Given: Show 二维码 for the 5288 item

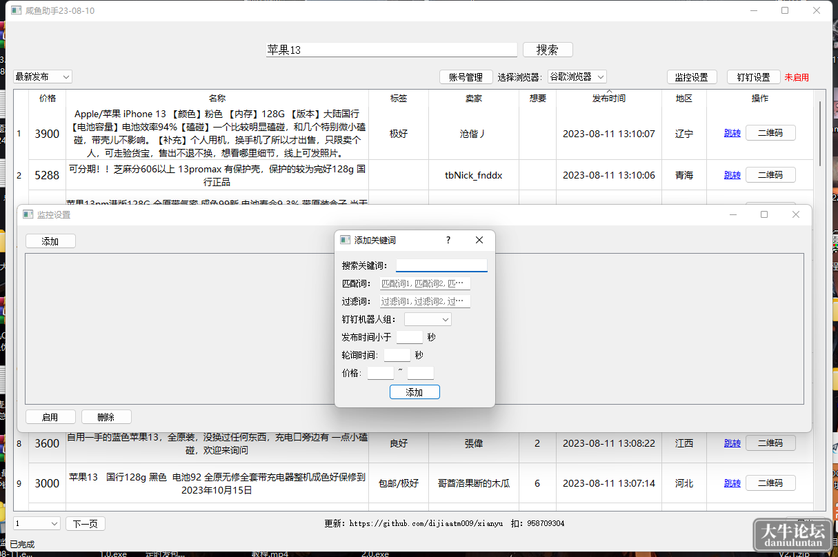Looking at the screenshot, I should 770,174.
